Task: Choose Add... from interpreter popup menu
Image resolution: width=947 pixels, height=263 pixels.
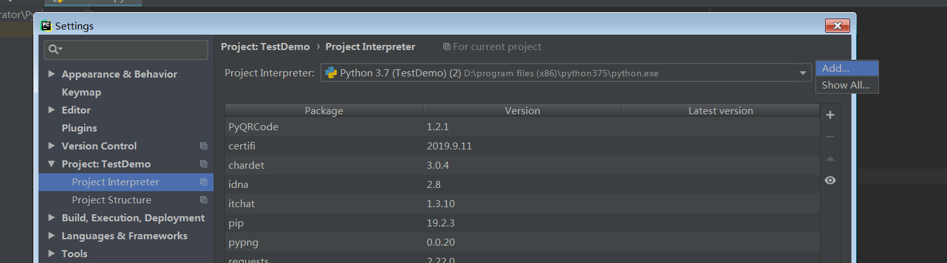Action: tap(847, 68)
